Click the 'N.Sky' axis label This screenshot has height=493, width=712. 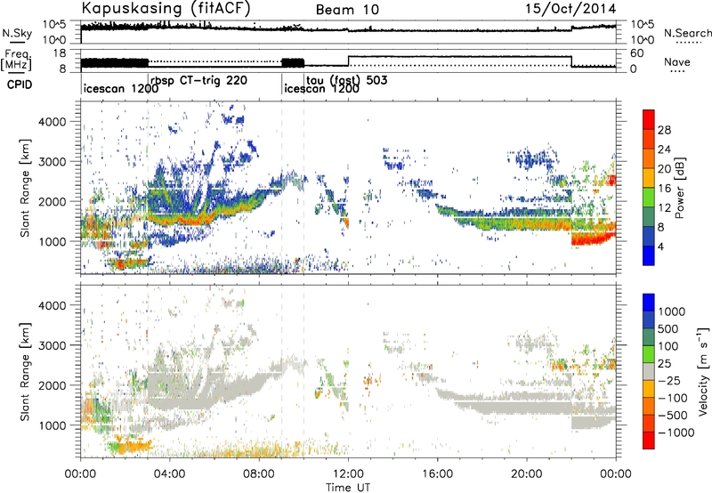[x=17, y=33]
